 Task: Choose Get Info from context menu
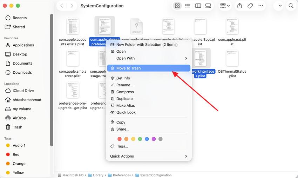click(149, 78)
